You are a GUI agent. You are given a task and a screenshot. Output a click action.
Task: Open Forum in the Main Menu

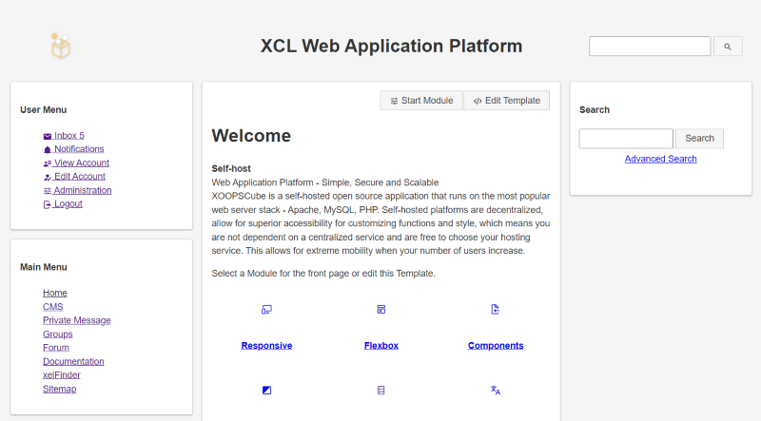(x=56, y=348)
